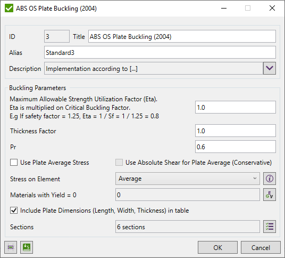Expand the Description dropdown arrow
The image size is (285, 258).
(x=270, y=68)
